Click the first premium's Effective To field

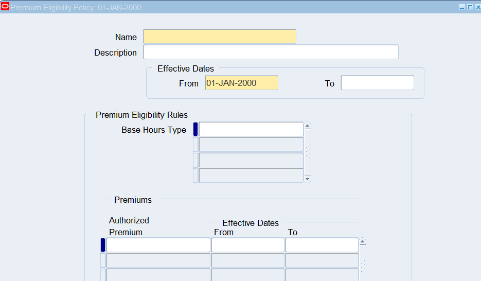pyautogui.click(x=322, y=245)
